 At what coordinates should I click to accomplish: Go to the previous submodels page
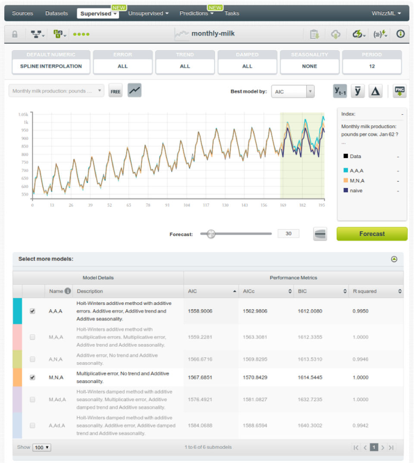365,447
